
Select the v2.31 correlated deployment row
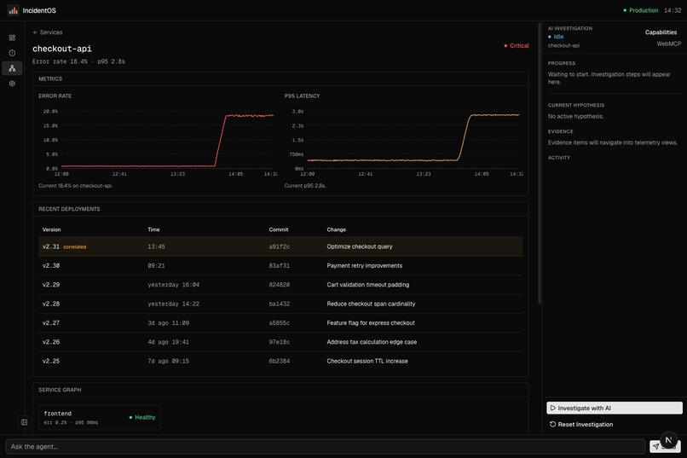click(x=280, y=246)
